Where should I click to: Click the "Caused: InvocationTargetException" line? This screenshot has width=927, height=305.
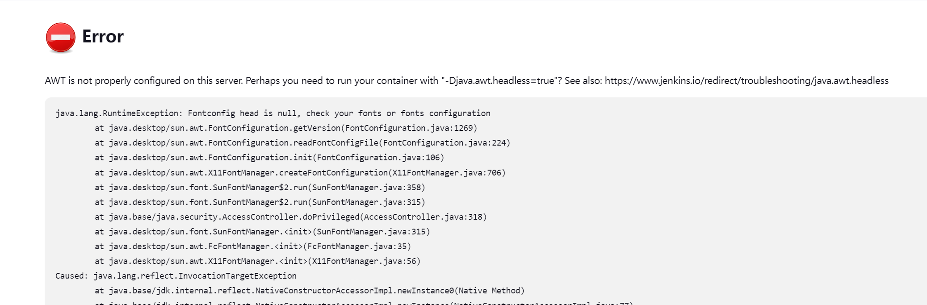click(176, 276)
